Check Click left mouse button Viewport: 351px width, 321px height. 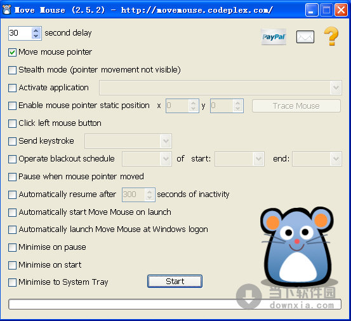click(x=12, y=123)
